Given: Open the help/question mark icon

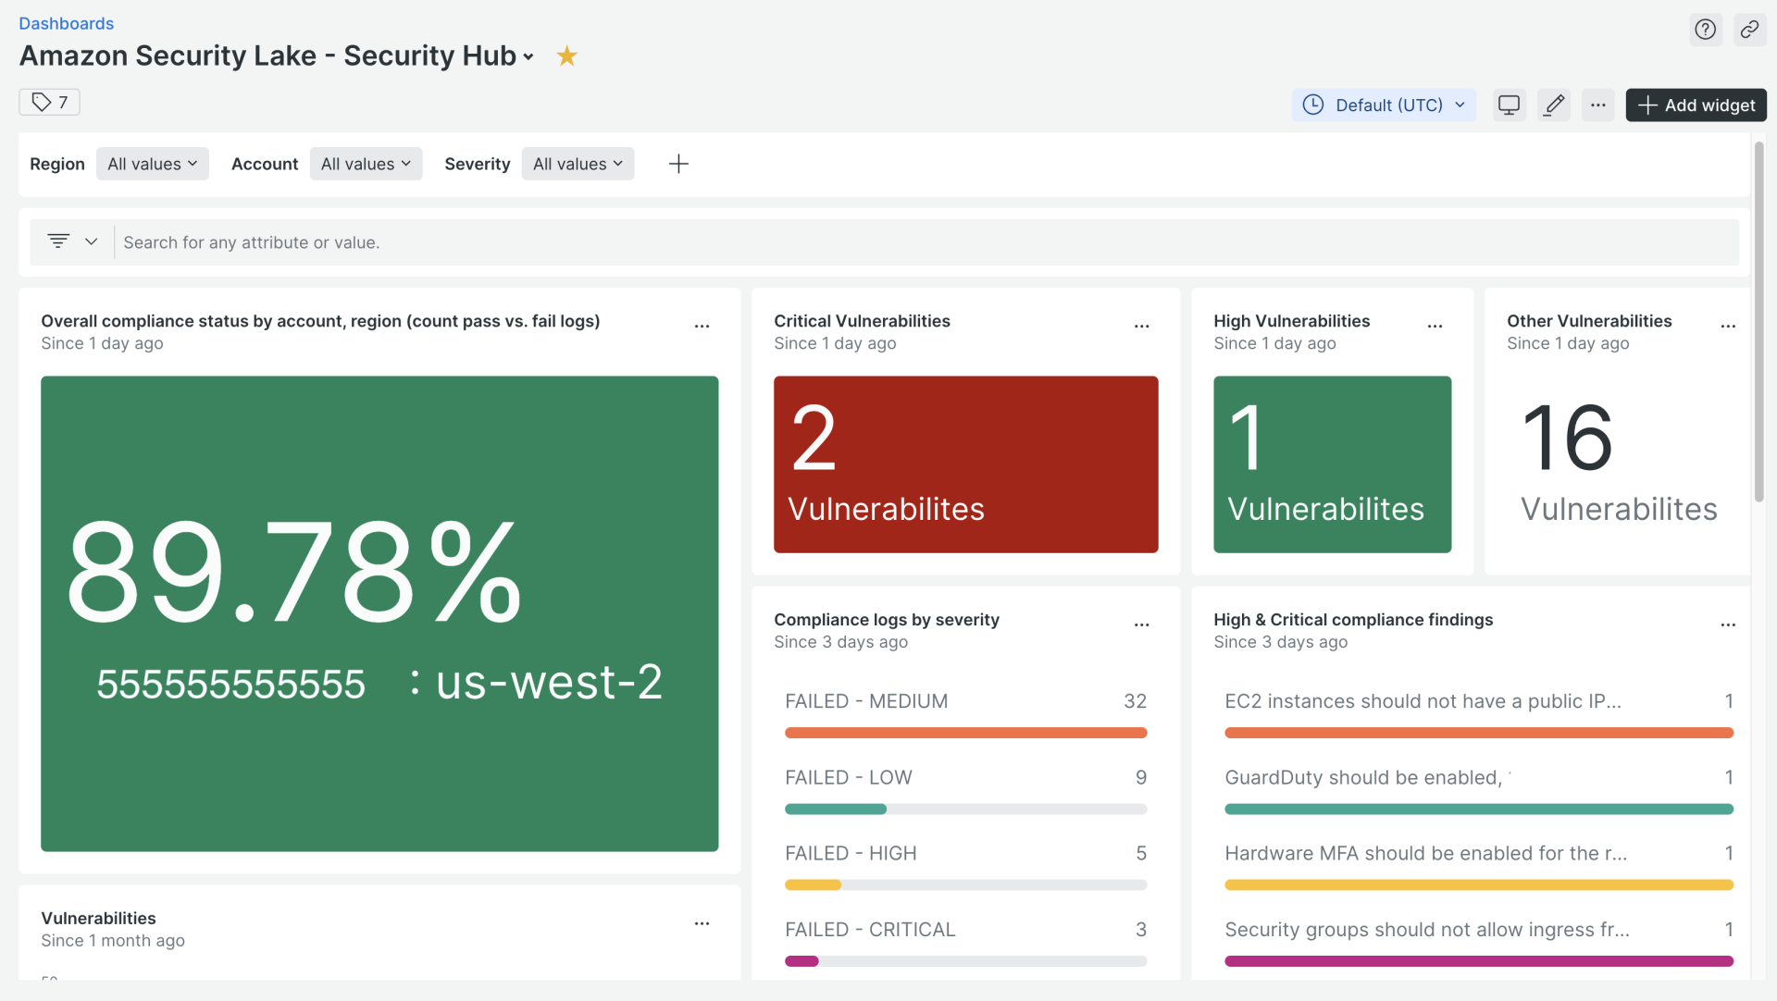Looking at the screenshot, I should pyautogui.click(x=1705, y=30).
